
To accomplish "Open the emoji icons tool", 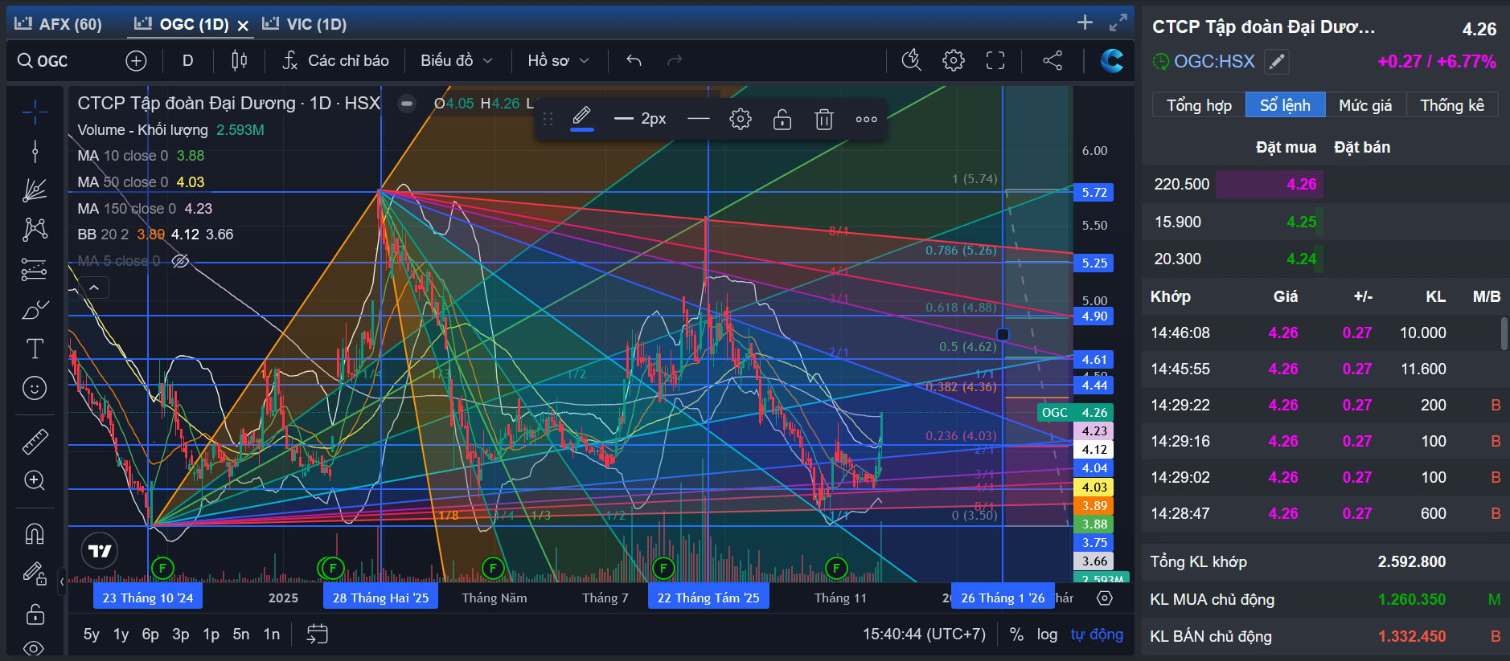I will click(x=35, y=388).
